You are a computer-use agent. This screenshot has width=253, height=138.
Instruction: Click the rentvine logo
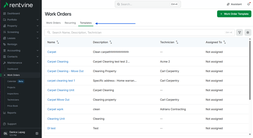pos(18,5)
